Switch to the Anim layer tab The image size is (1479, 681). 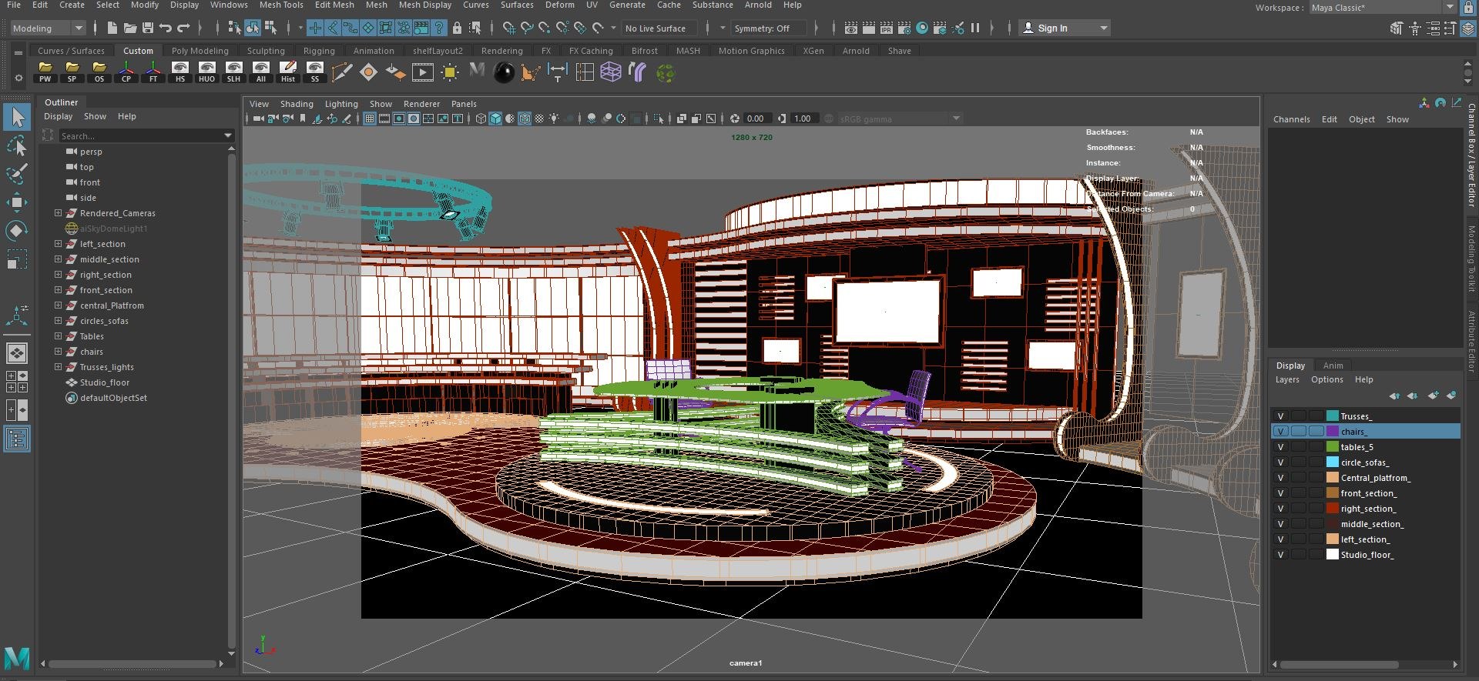click(1333, 366)
